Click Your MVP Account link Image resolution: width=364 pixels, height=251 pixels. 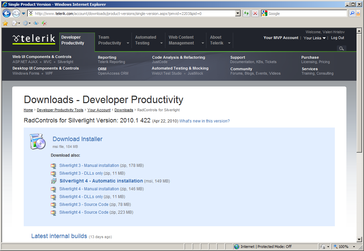point(281,38)
